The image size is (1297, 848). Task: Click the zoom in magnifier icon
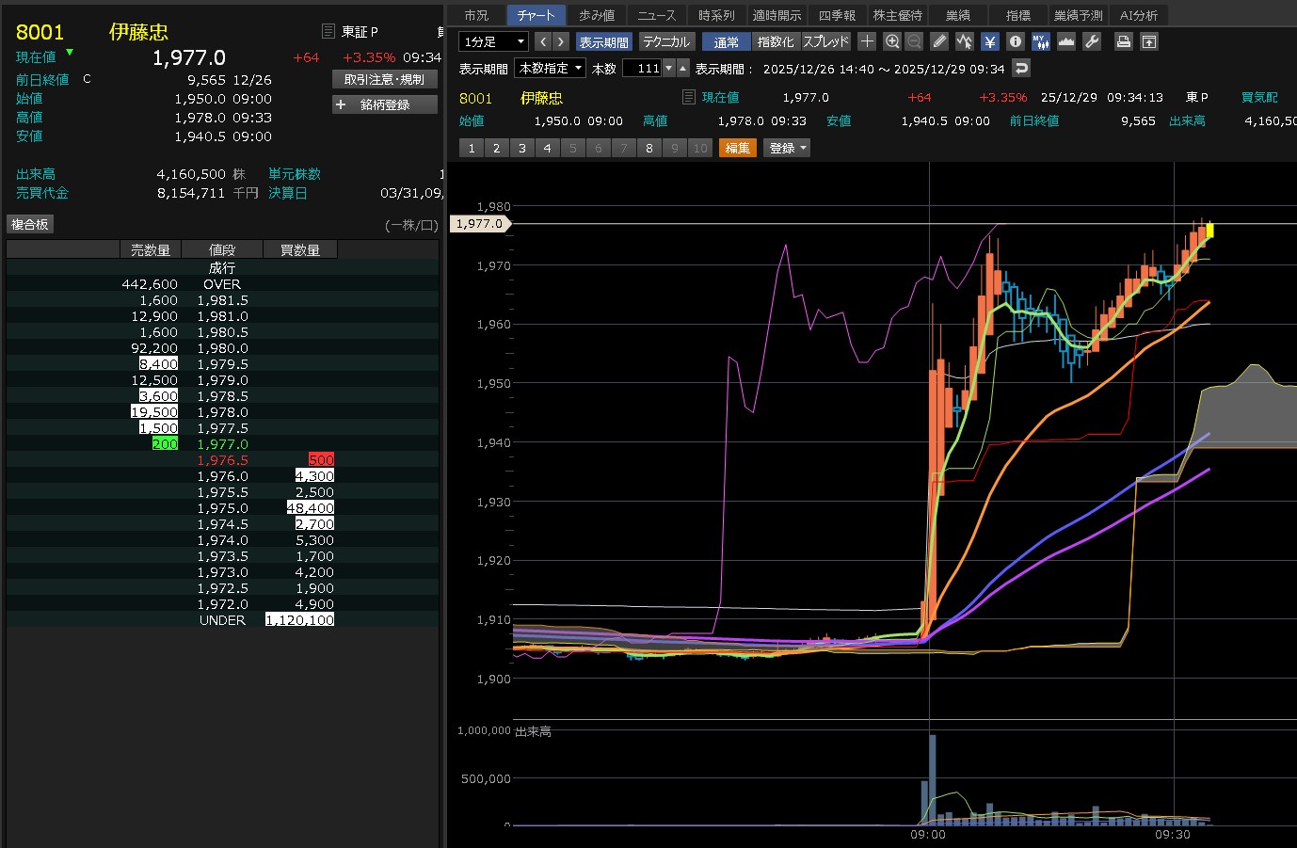(892, 41)
